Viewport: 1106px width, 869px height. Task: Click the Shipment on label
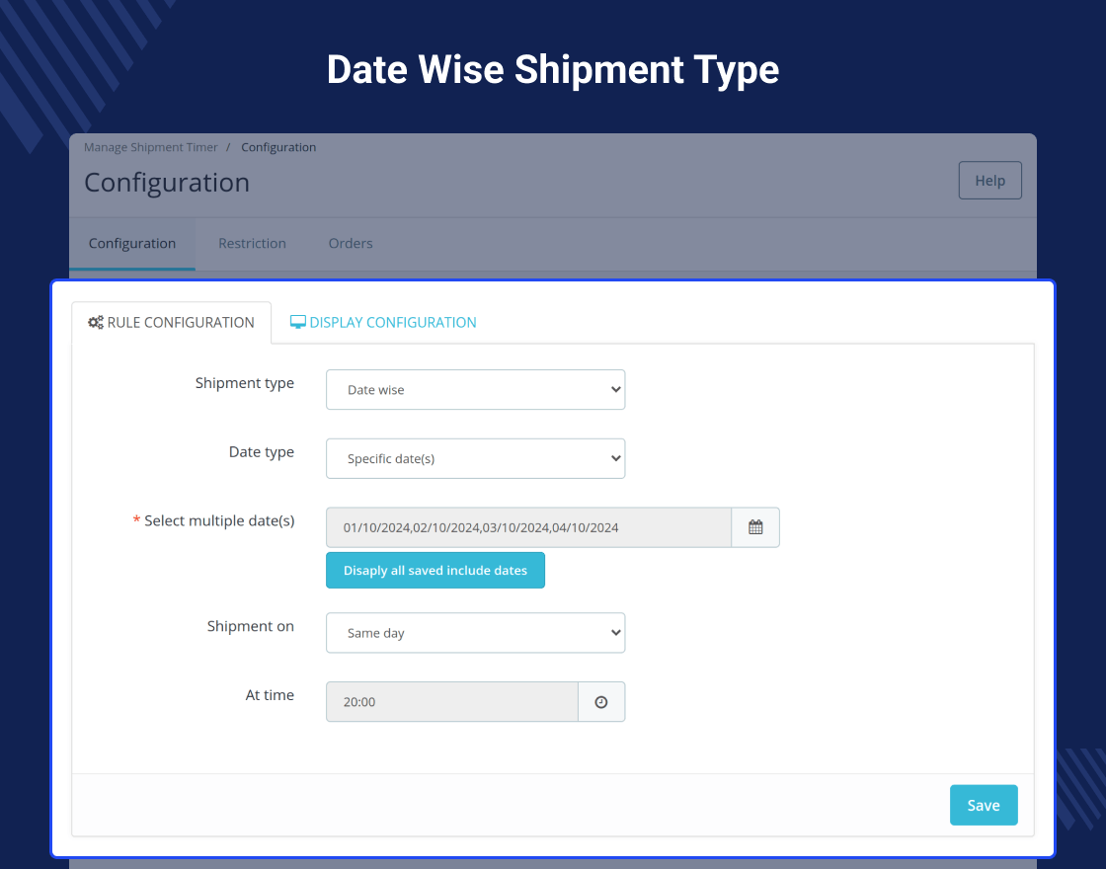click(251, 626)
